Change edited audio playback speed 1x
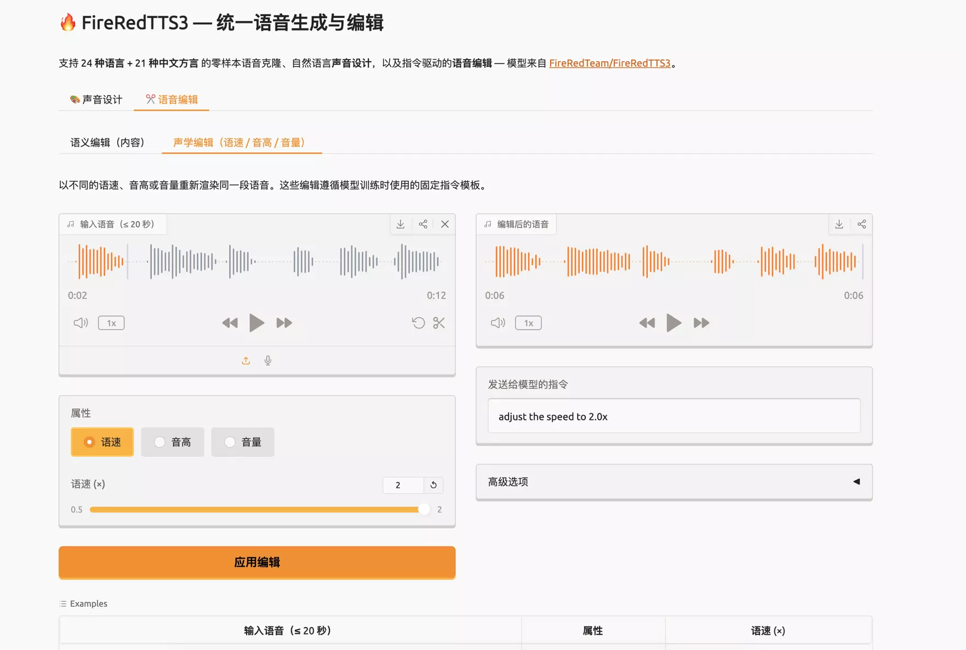Viewport: 966px width, 650px height. [x=528, y=323]
